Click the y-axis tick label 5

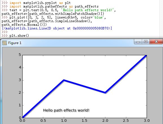[x=20, y=55]
